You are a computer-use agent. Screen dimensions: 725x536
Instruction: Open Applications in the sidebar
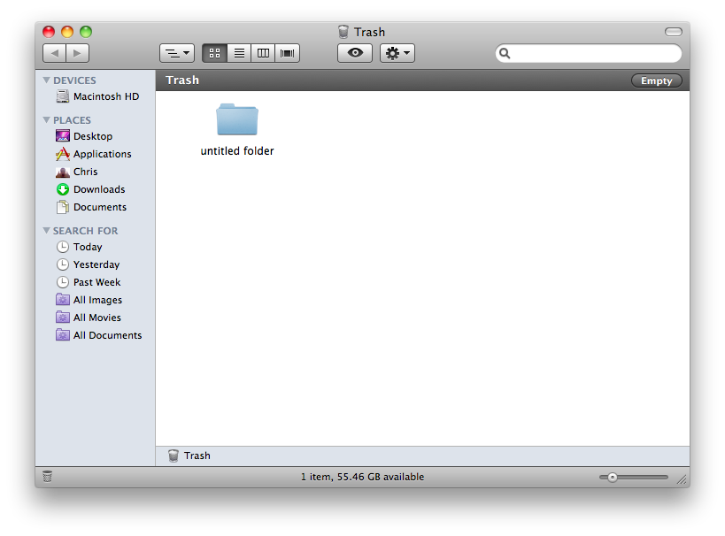point(96,154)
